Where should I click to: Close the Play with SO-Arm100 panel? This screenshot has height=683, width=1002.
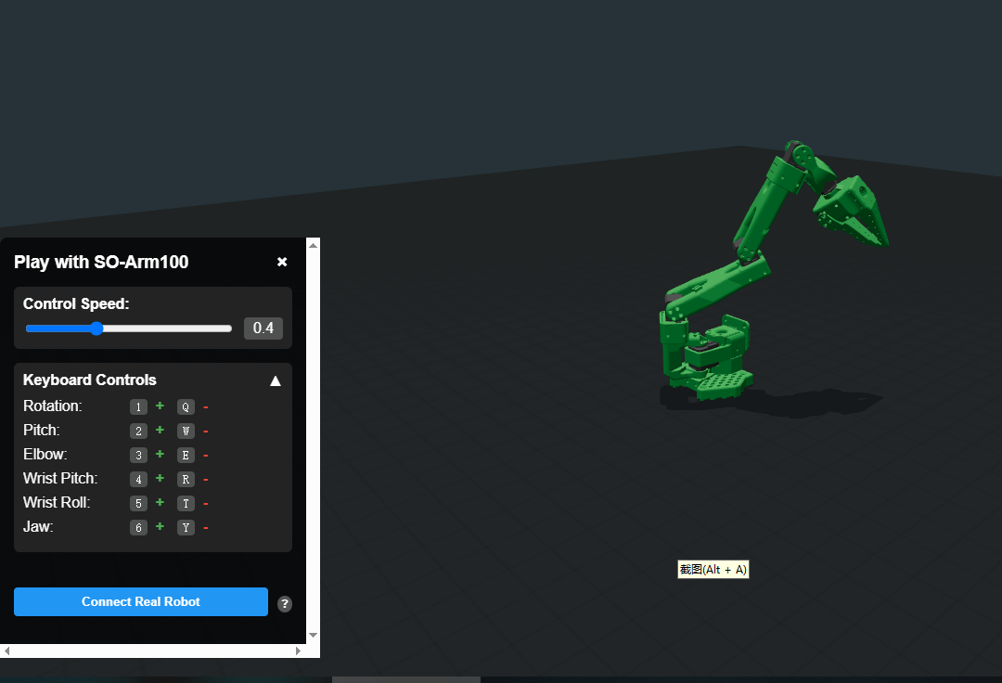(x=282, y=263)
